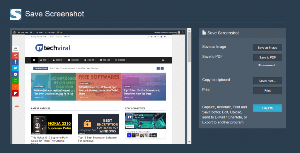This screenshot has height=153, width=300.
Task: Click the orange dot icon in admin bar
Action: pyautogui.click(x=61, y=32)
